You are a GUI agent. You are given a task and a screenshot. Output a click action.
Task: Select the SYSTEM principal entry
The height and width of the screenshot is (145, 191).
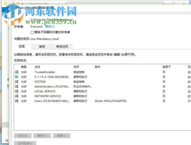tap(40, 82)
